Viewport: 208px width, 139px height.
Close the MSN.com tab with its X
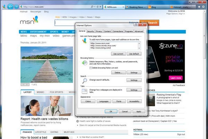123,7
